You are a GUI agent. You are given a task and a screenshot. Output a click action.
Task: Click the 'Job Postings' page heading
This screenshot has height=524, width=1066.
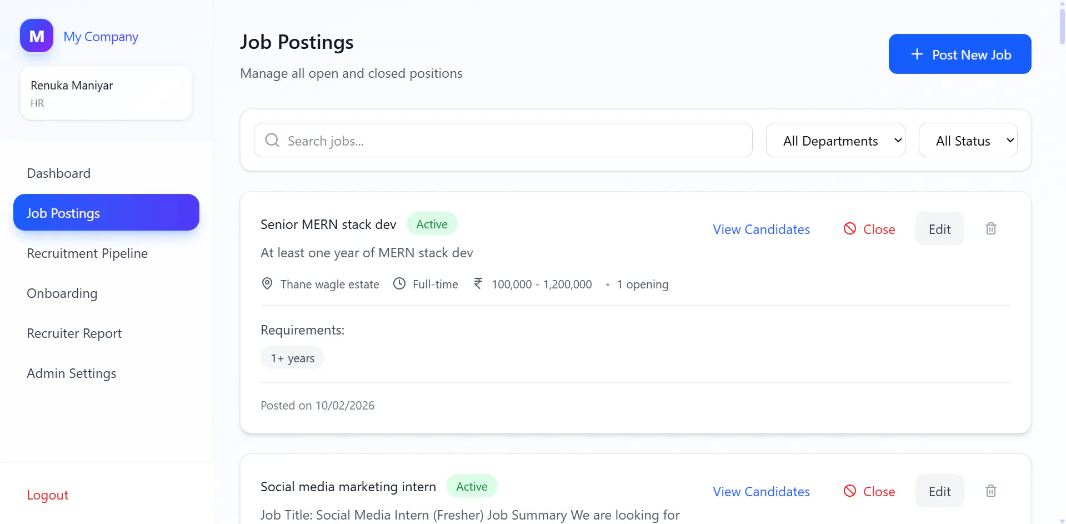[297, 42]
